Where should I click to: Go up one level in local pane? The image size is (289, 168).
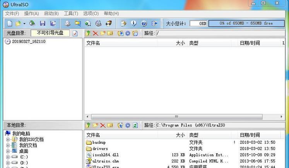coord(88,125)
